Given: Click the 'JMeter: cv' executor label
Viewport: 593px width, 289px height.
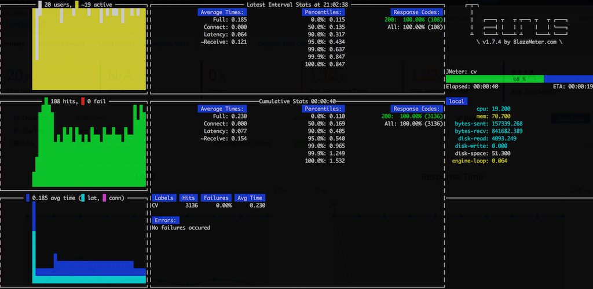Looking at the screenshot, I should click(462, 72).
